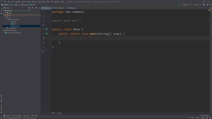Image resolution: width=212 pixels, height=119 pixels.
Task: Open the Code menu
Action: tap(24, 2)
